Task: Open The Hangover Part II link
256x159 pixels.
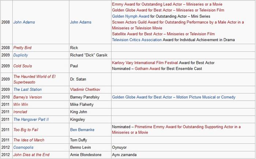Action: [31, 119]
